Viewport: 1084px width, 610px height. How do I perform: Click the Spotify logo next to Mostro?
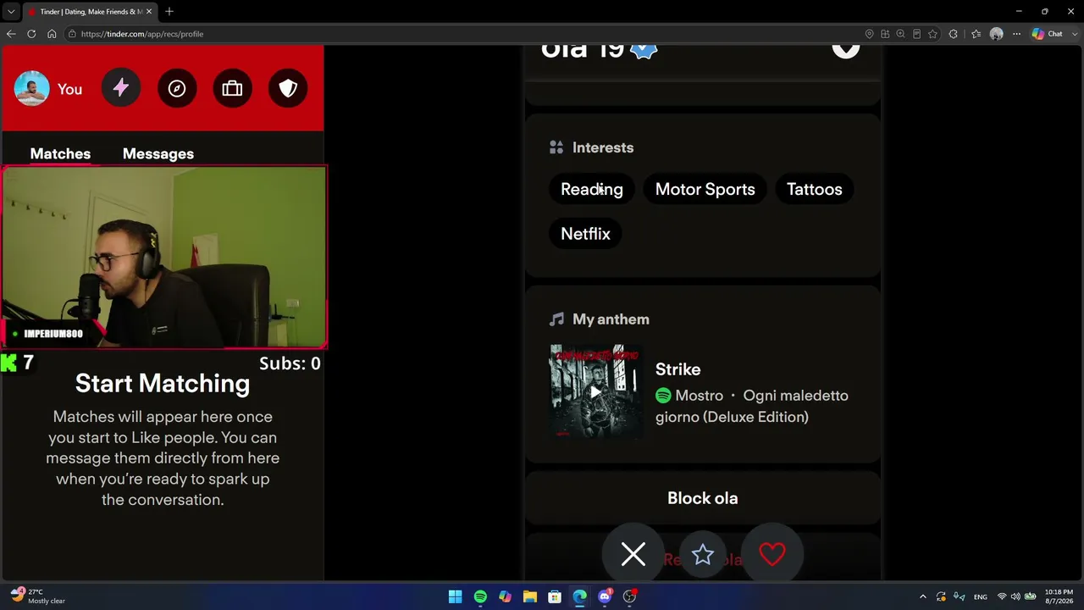coord(663,396)
